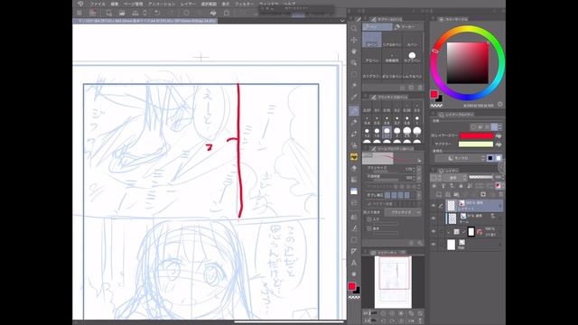Click the yellow sub color swatch
Viewport: 578px width, 325px height.
tap(476, 144)
